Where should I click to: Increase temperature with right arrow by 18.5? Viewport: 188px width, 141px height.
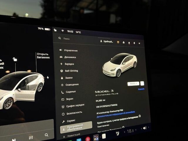136,130
